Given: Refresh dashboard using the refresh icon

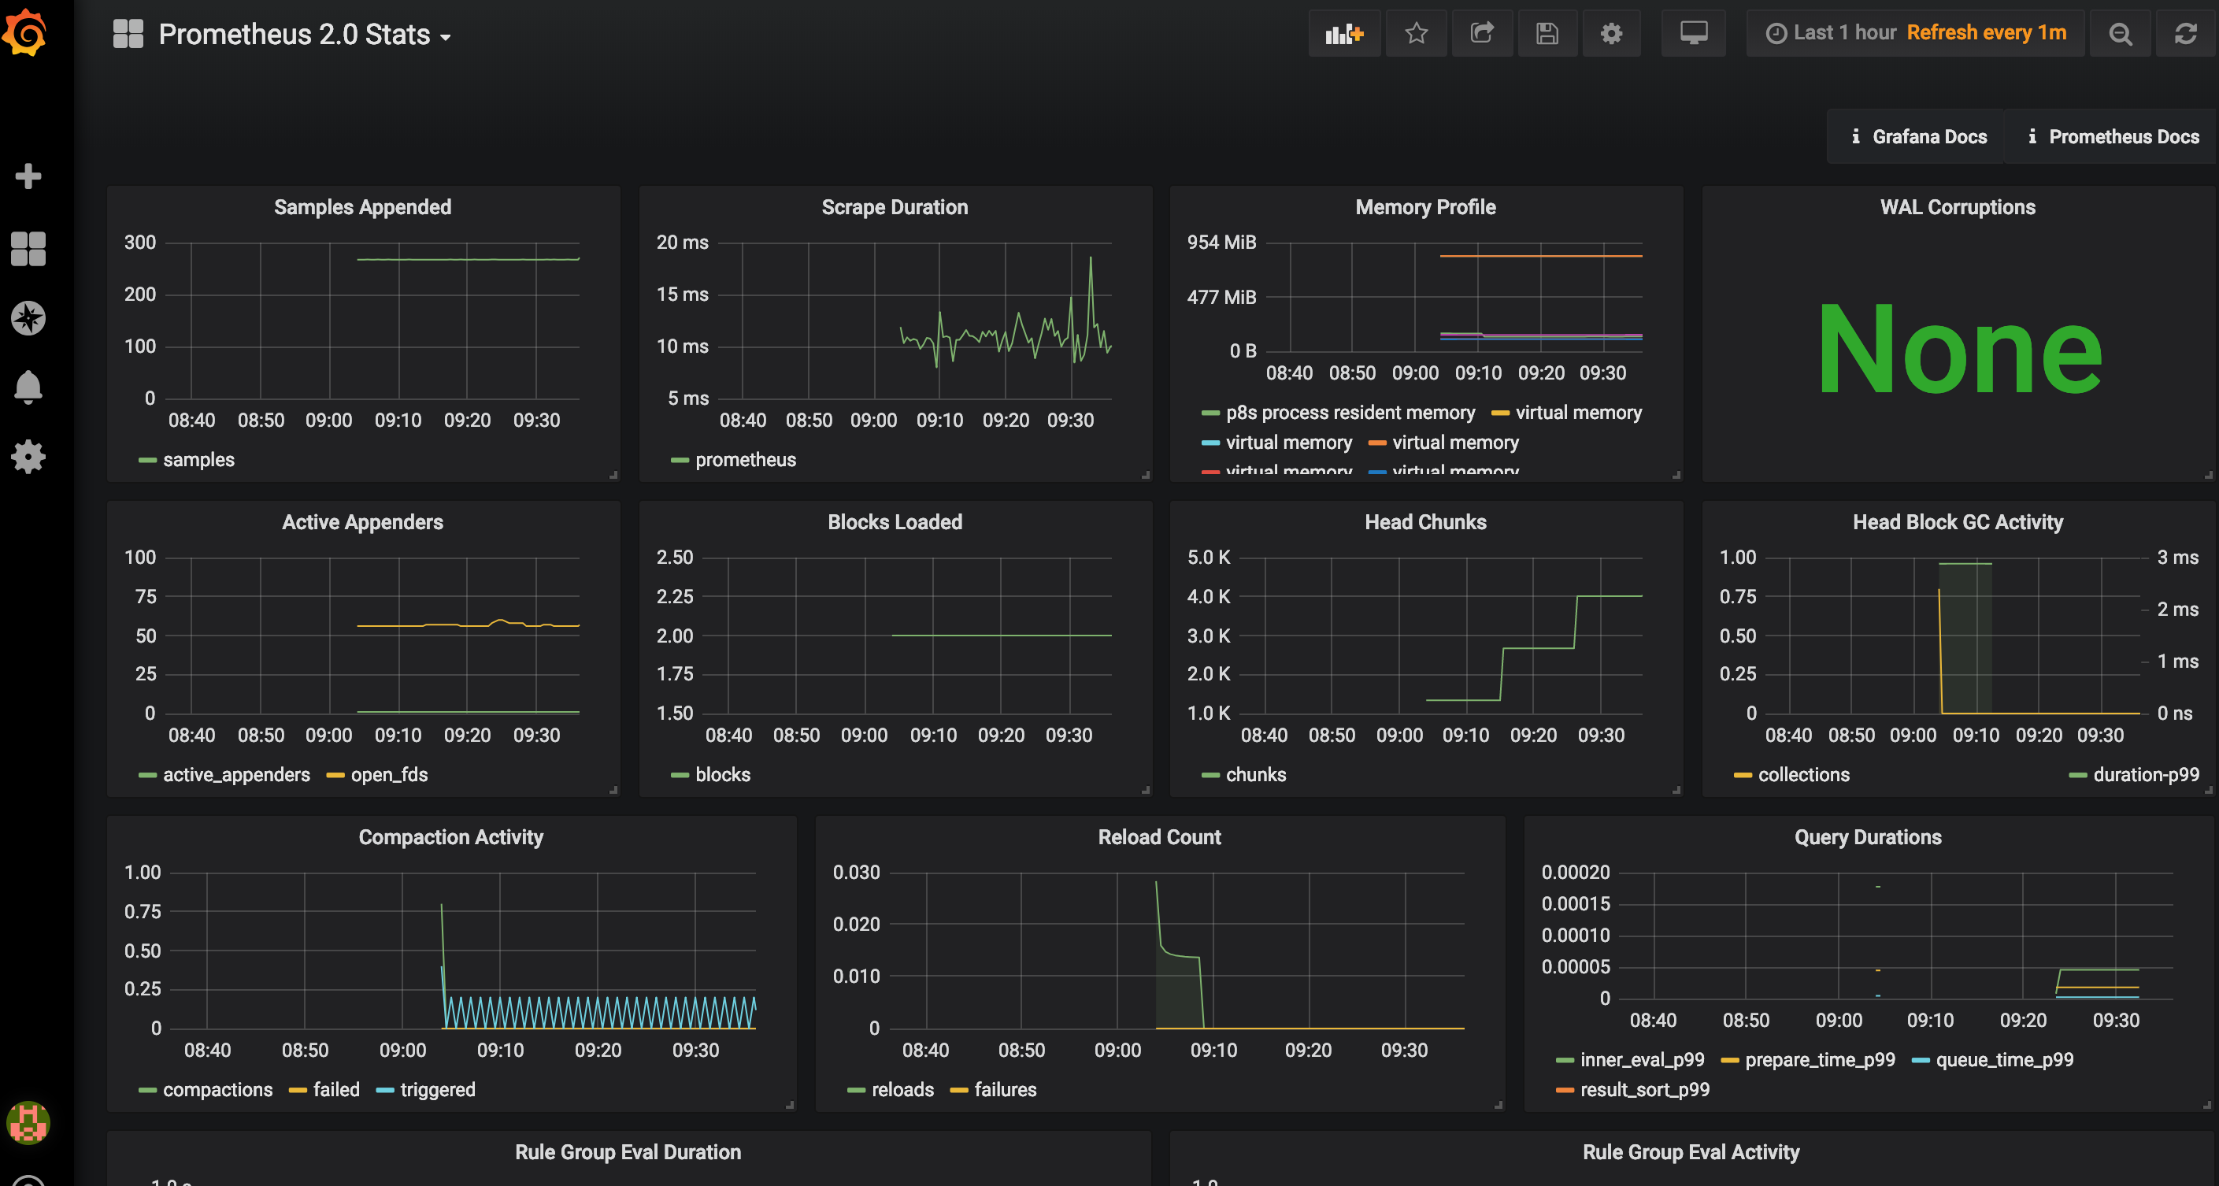Looking at the screenshot, I should pyautogui.click(x=2185, y=34).
